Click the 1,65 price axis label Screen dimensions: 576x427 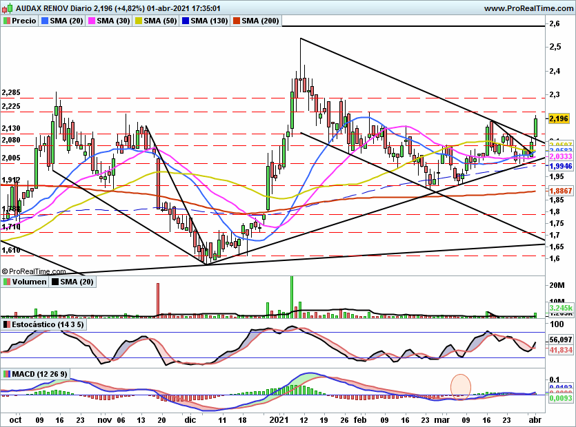[x=557, y=247]
